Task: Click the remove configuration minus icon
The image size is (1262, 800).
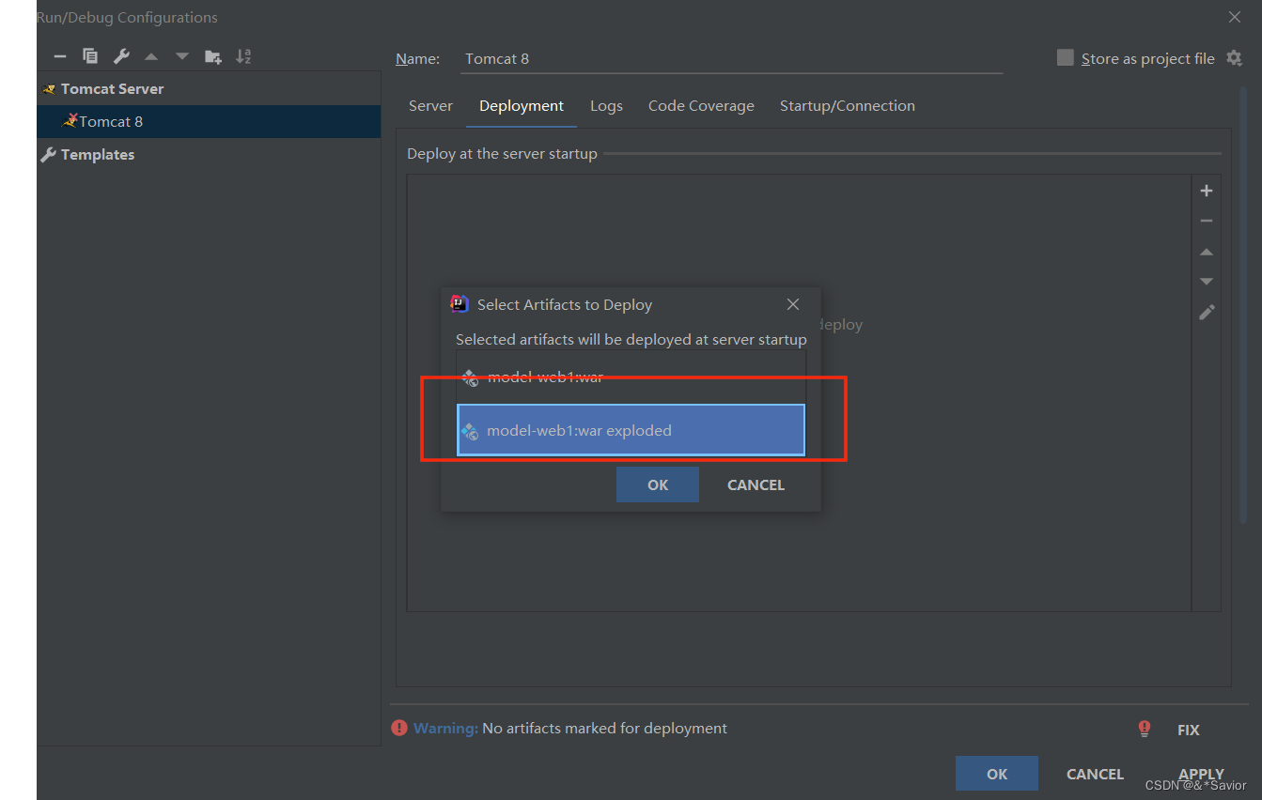Action: click(60, 56)
